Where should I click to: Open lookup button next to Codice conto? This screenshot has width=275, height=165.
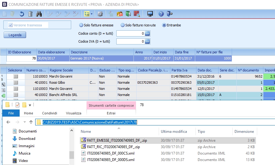pyautogui.click(x=147, y=33)
